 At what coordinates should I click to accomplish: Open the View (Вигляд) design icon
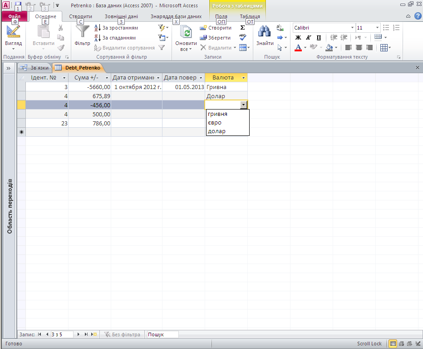(13, 32)
